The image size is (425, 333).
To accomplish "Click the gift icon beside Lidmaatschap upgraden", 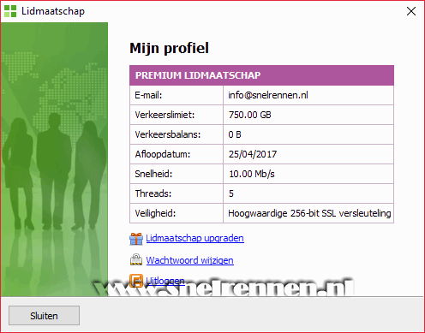I will [x=136, y=239].
